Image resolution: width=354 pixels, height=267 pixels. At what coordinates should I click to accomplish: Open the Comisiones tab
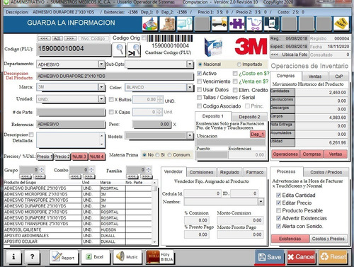tap(201, 172)
